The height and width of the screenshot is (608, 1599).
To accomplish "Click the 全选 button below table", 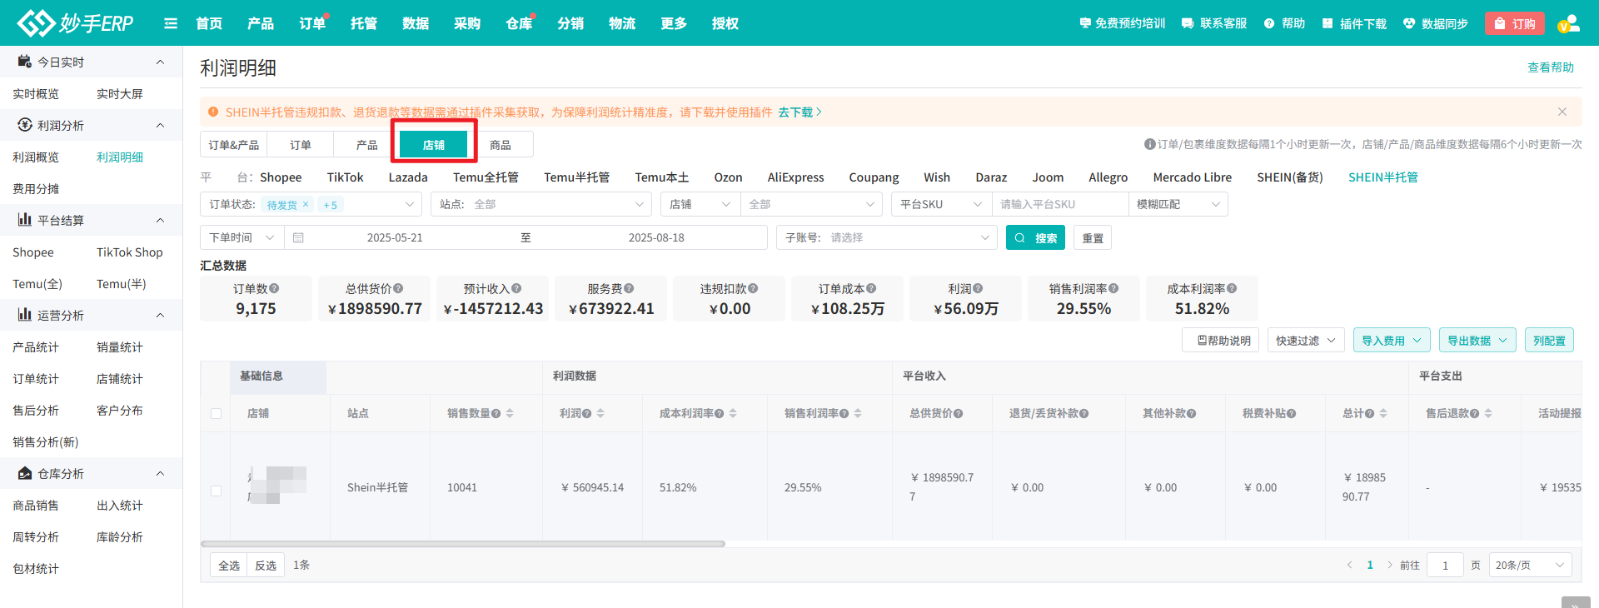I will click(229, 566).
